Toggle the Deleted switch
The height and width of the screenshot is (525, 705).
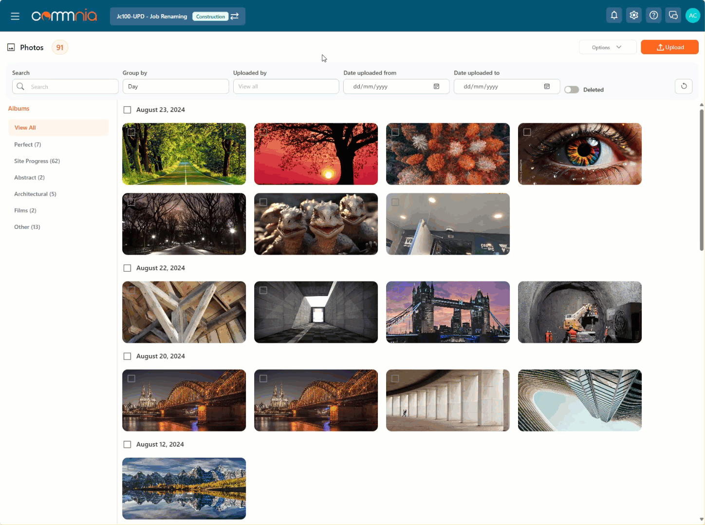click(x=572, y=90)
